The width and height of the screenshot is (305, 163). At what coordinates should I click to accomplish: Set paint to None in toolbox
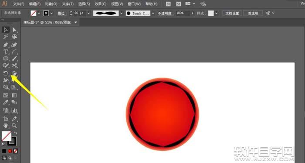coord(16,151)
